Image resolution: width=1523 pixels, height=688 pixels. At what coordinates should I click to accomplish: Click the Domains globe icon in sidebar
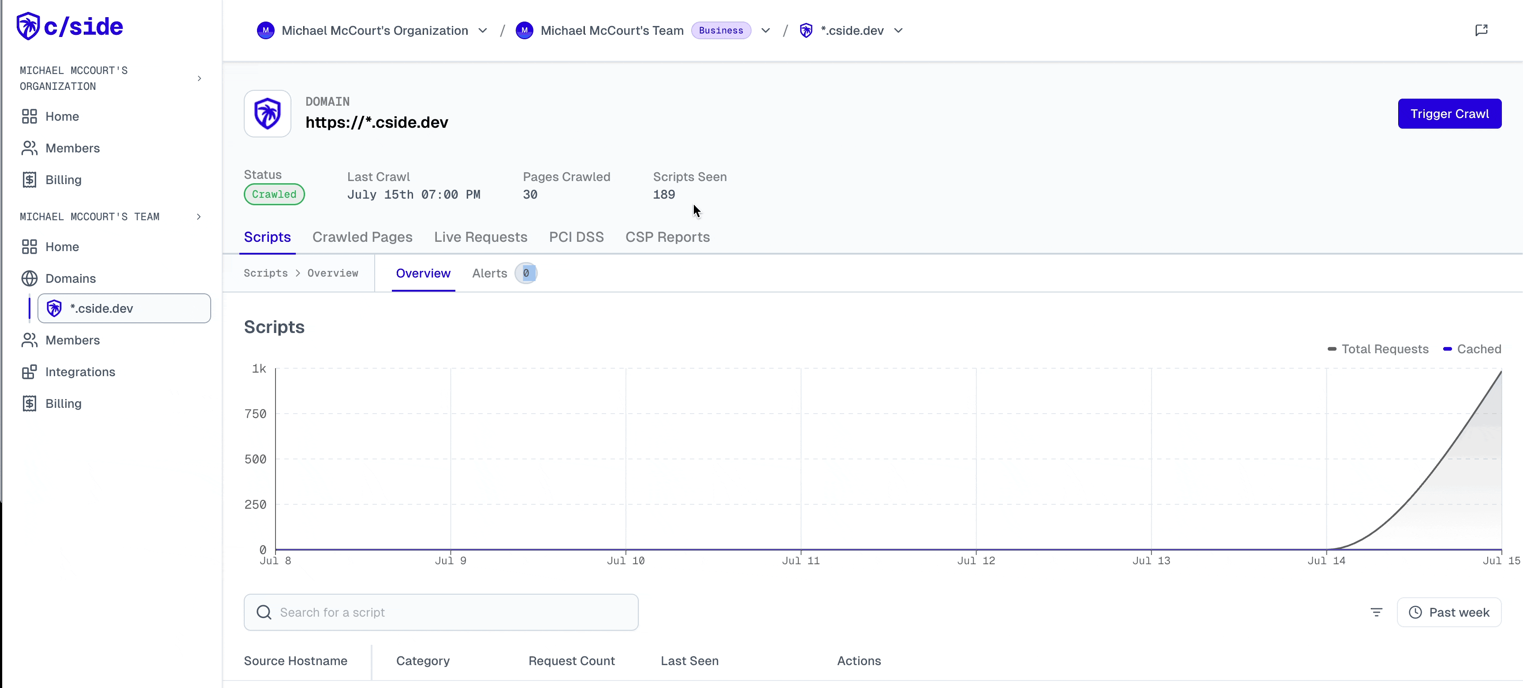(30, 278)
